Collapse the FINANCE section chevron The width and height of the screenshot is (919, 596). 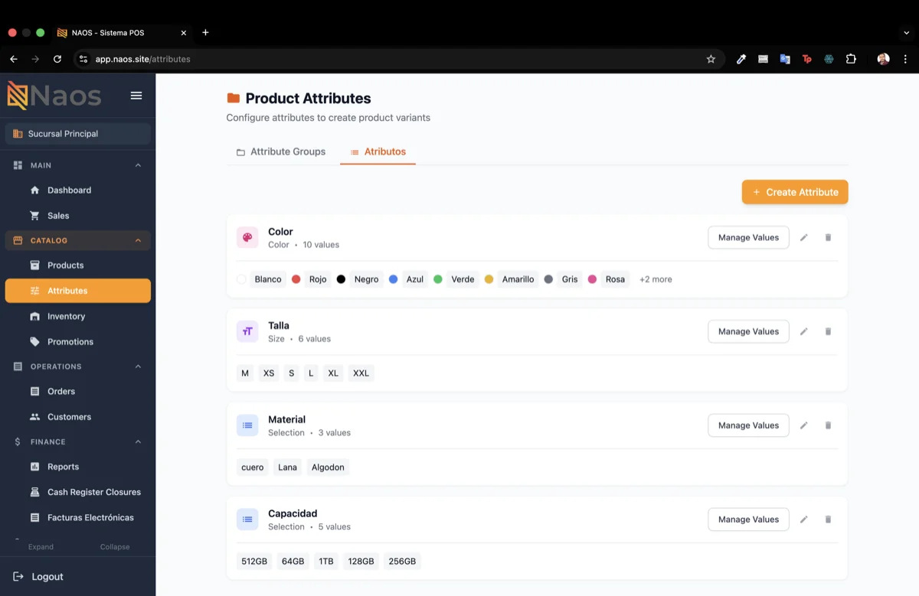tap(138, 441)
